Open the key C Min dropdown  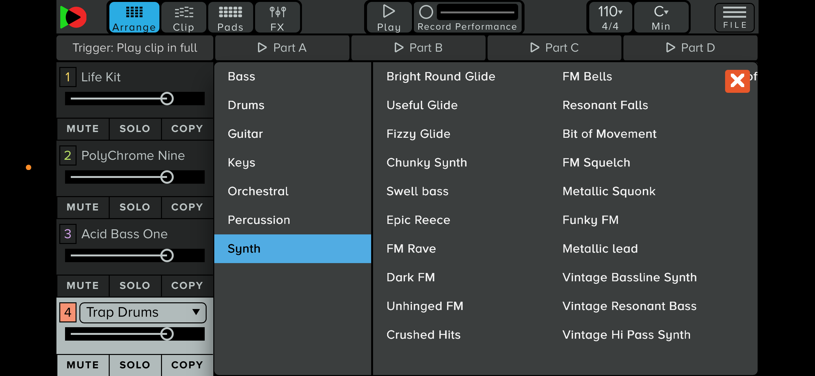(661, 17)
